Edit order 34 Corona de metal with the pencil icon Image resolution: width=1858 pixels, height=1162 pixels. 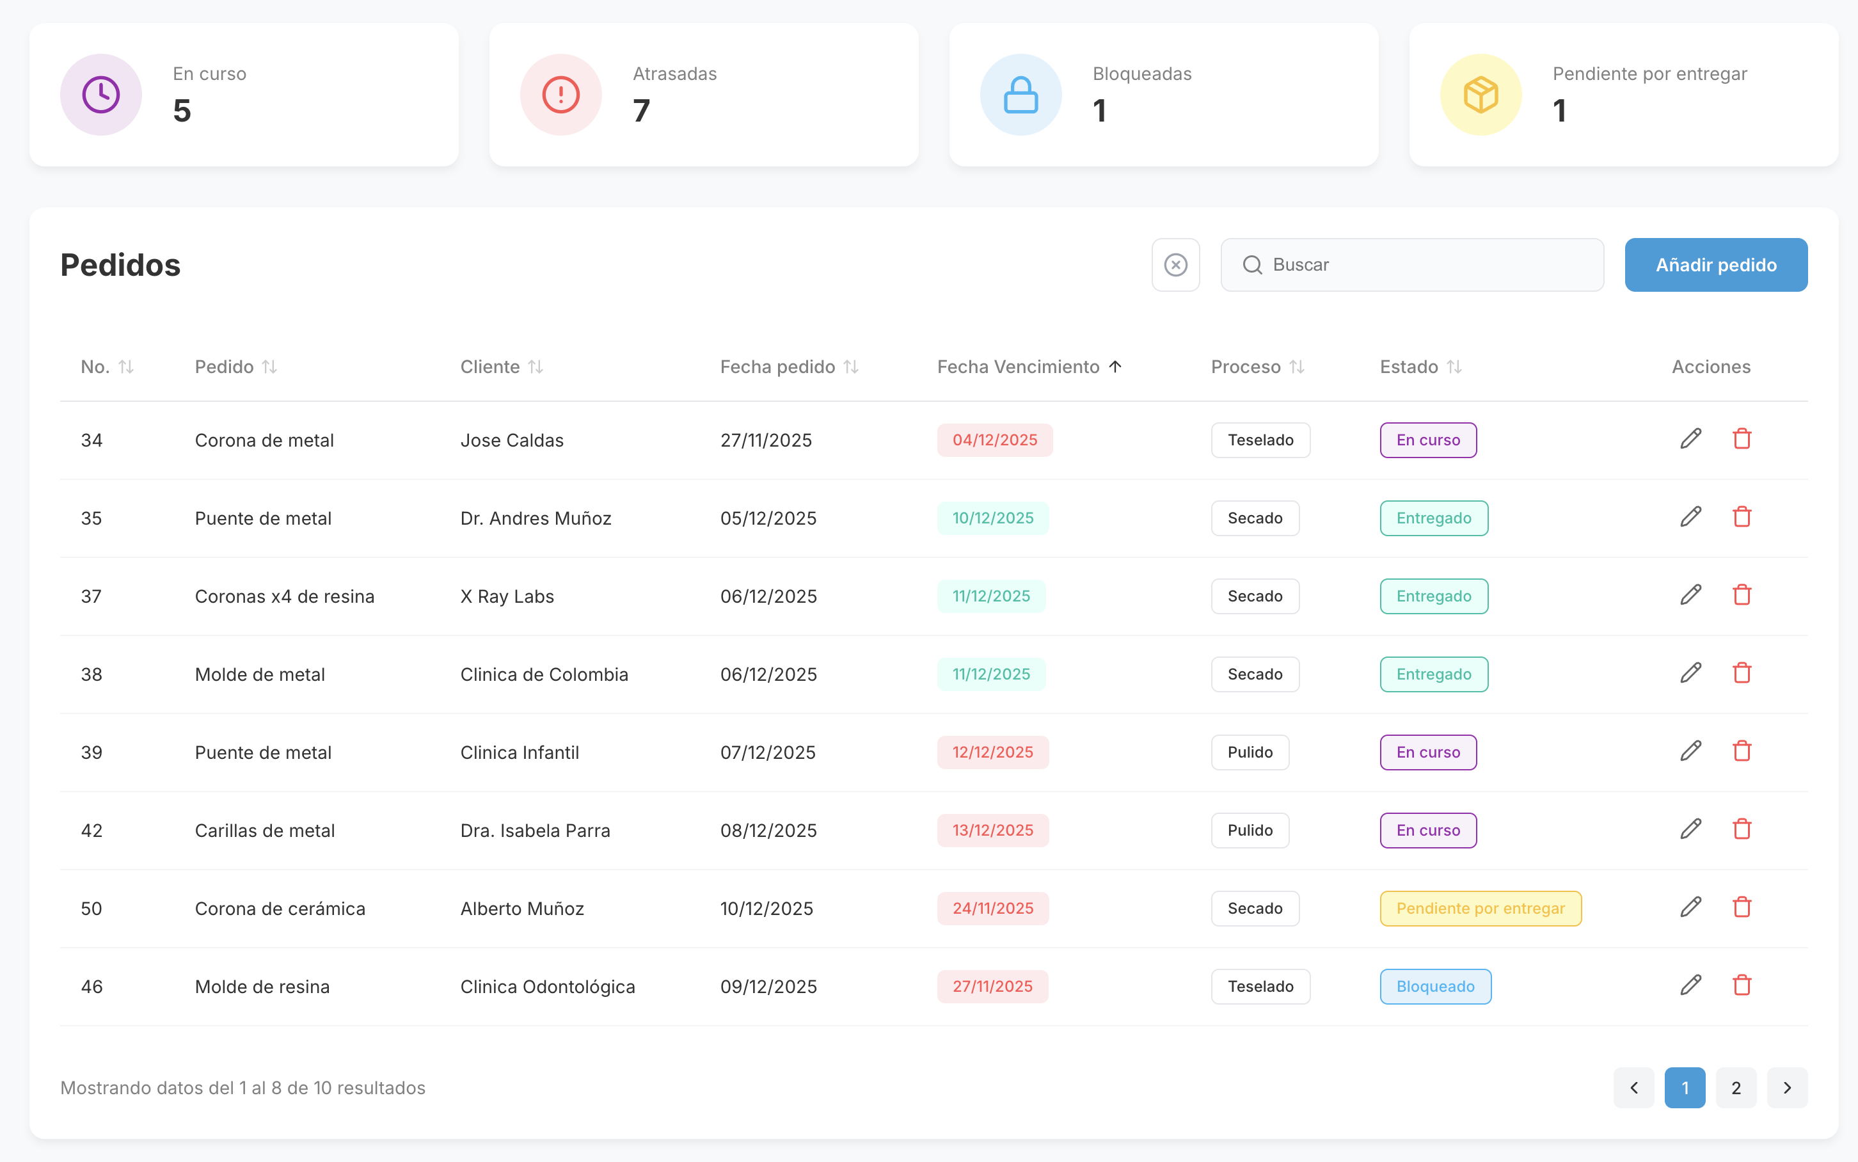[1690, 439]
